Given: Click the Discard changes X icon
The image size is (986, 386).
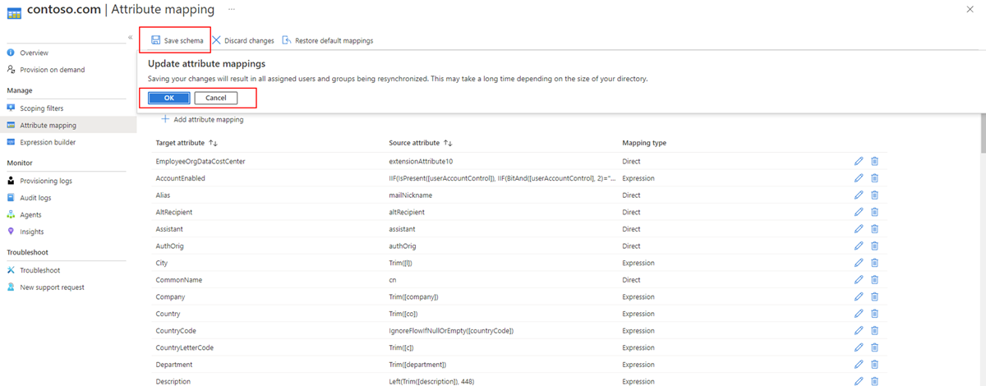Looking at the screenshot, I should click(217, 40).
